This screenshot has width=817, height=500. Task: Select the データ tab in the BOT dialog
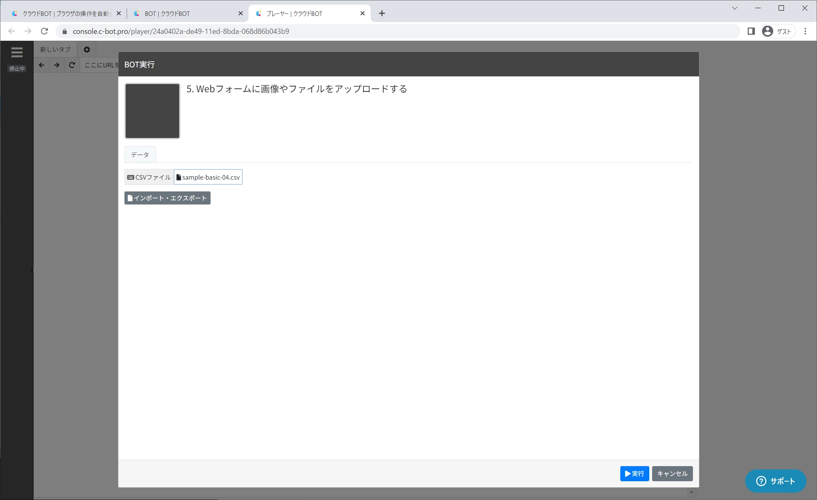(x=140, y=155)
